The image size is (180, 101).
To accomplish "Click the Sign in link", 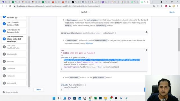I will (x=172, y=12).
